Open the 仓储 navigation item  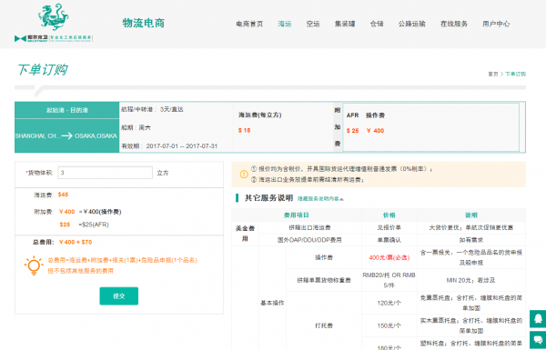(x=377, y=24)
